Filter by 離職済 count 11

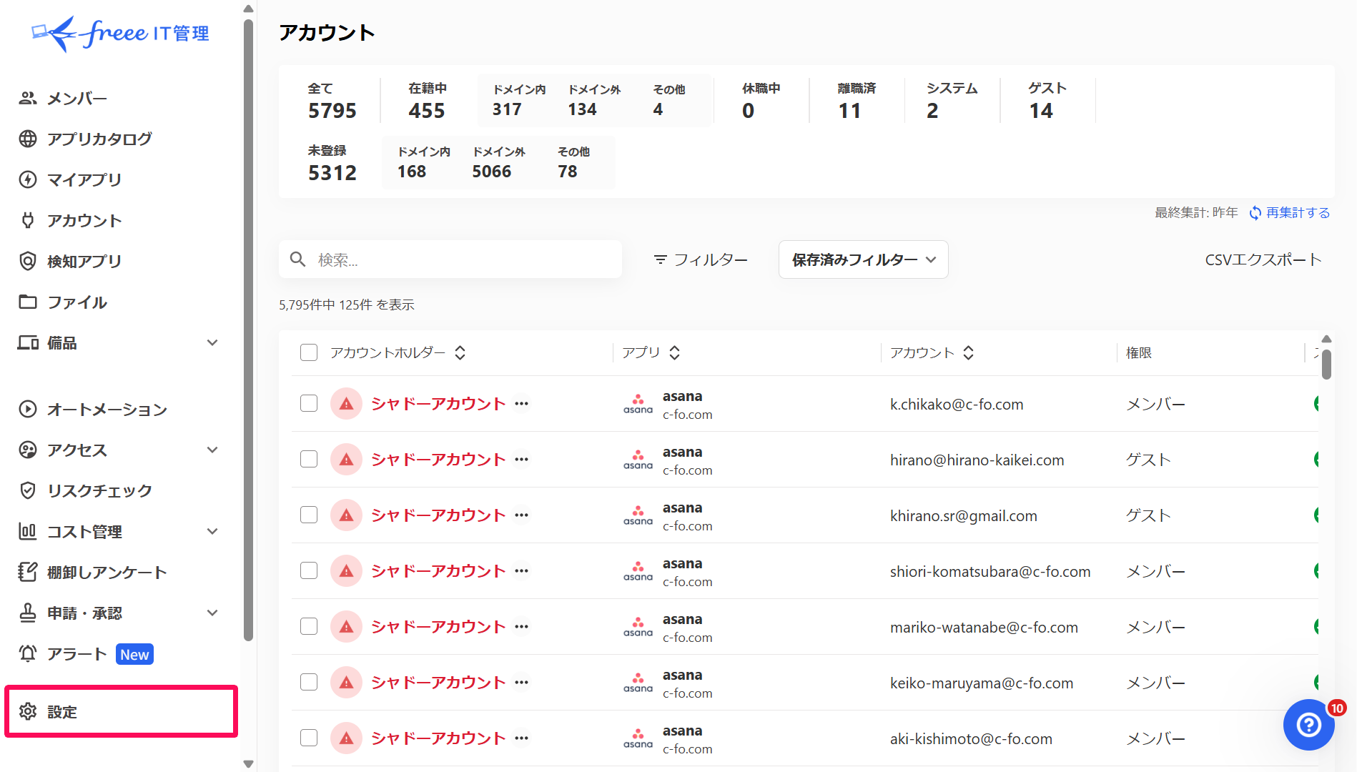(x=857, y=100)
